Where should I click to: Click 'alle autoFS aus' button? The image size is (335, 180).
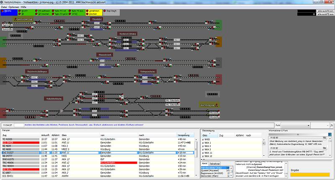pyautogui.click(x=325, y=14)
